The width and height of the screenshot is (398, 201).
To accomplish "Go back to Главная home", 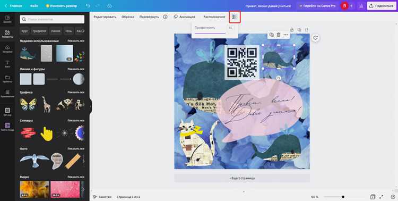I will click(13, 6).
